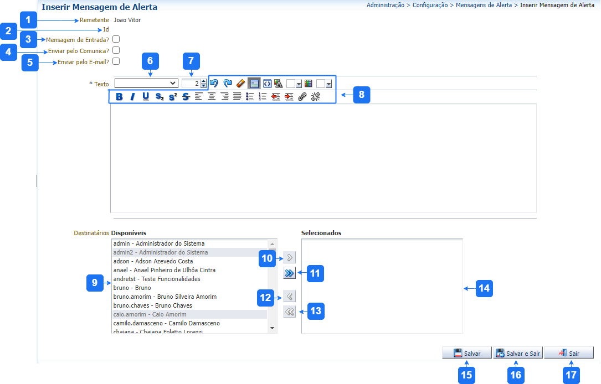
Task: Go to Configuração in breadcrumb
Action: pos(430,5)
